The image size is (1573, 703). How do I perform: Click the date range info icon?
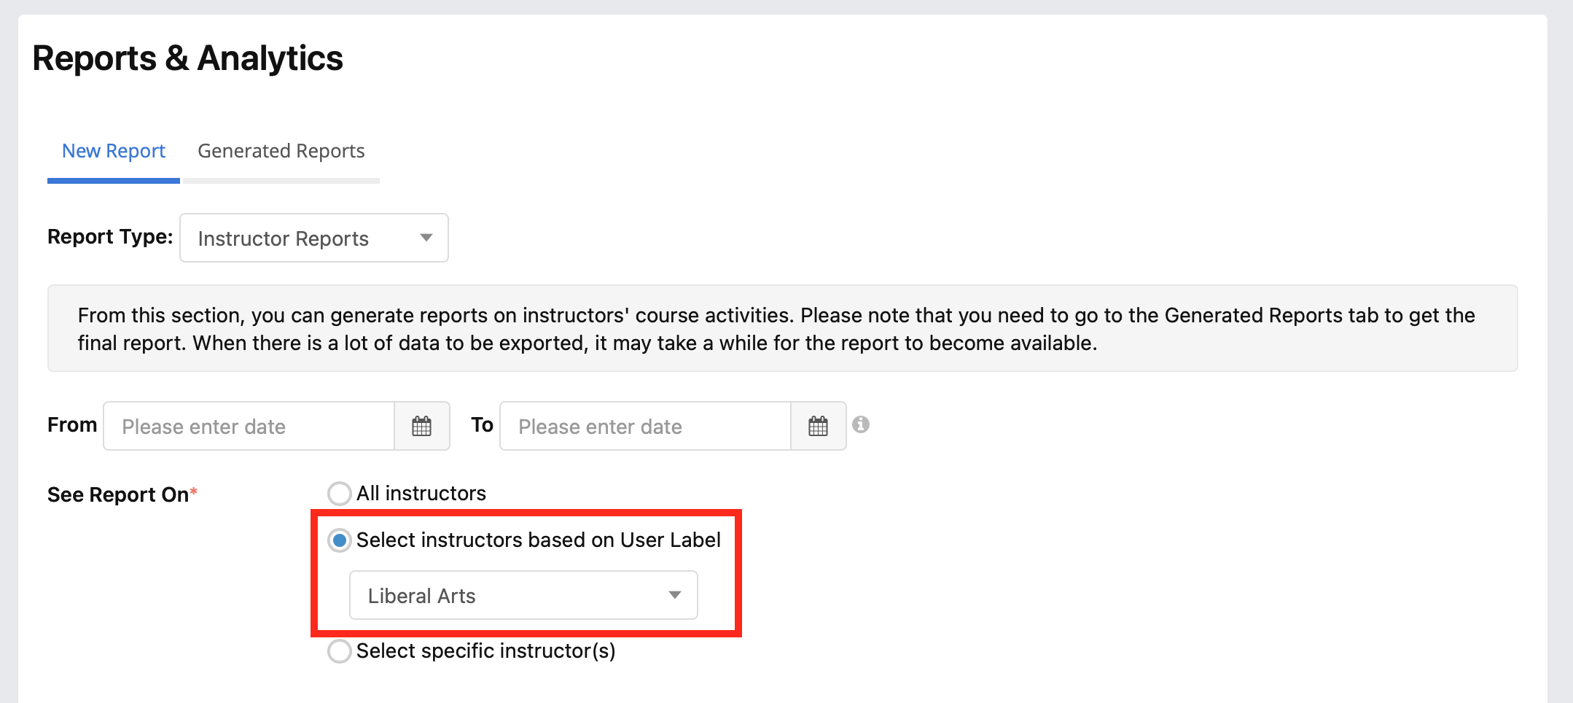tap(861, 424)
